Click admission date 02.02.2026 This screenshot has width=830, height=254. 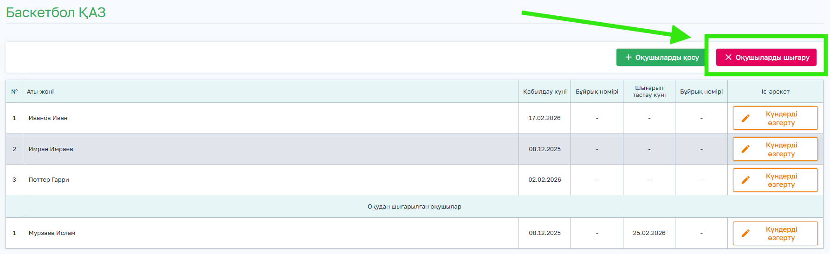(545, 180)
